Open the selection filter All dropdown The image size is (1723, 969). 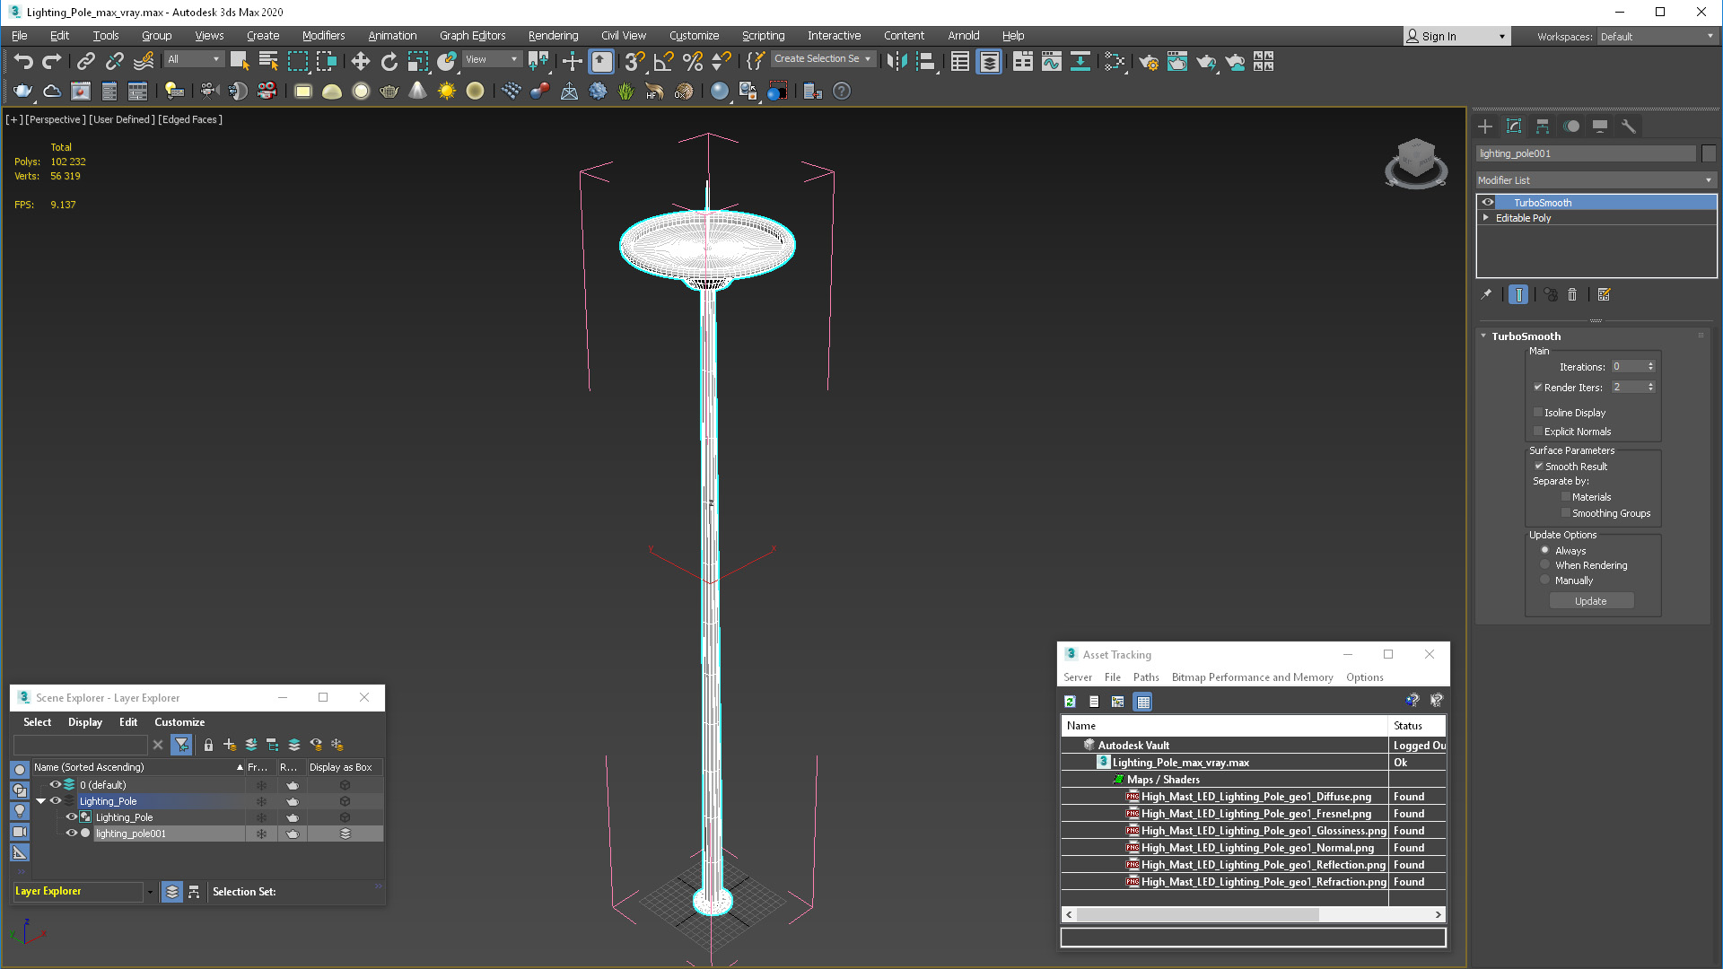(x=194, y=59)
